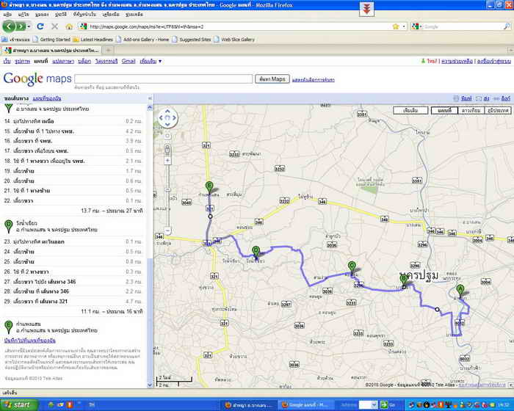Pan map up with navigation arrow
Viewport: 514px width, 411px height.
[x=167, y=112]
